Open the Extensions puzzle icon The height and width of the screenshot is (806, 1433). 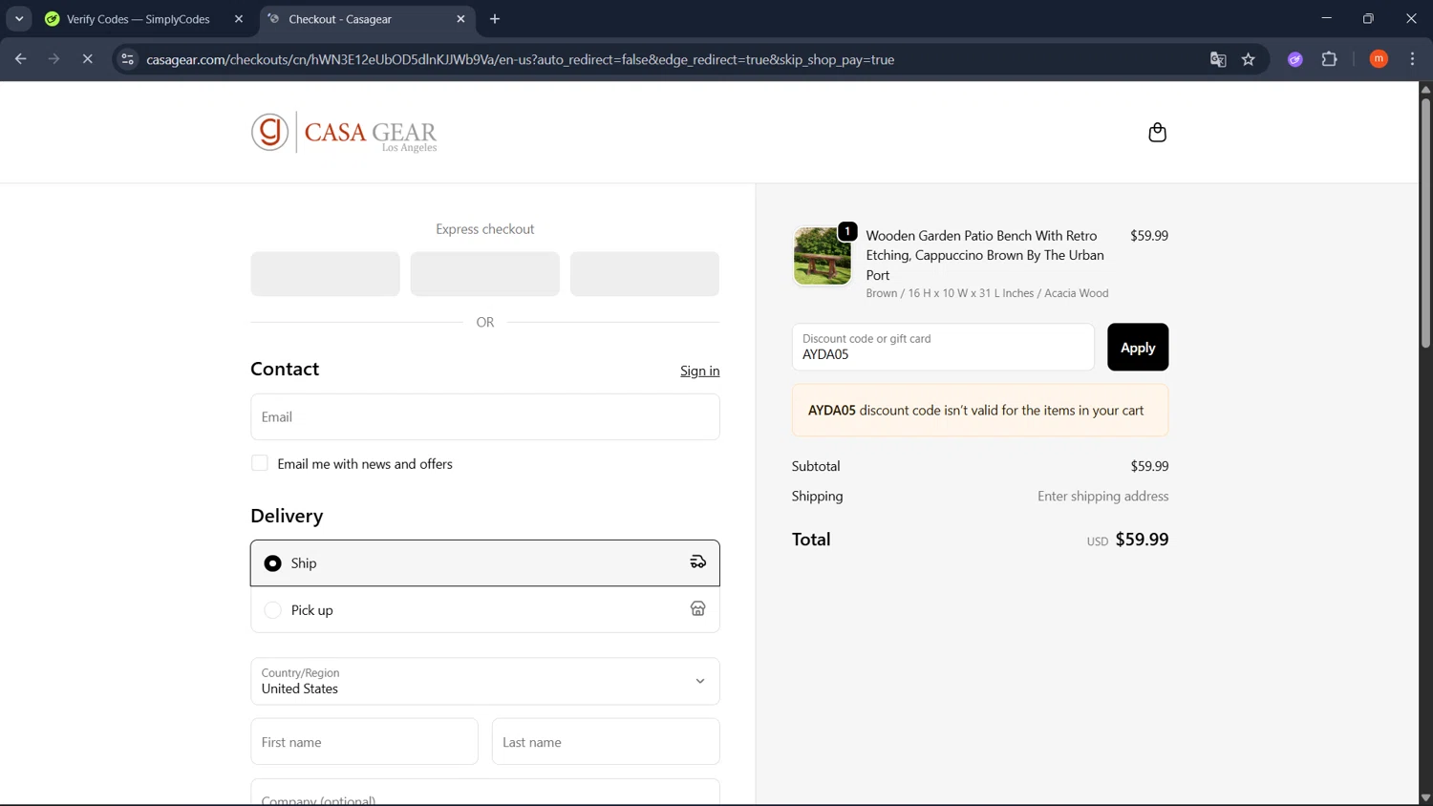[1330, 59]
